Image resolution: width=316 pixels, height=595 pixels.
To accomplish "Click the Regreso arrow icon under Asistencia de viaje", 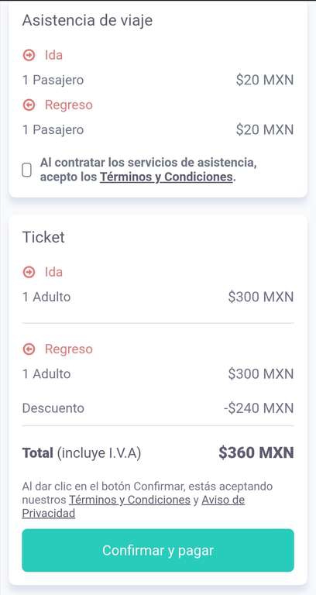I will 29,105.
